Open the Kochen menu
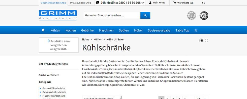The height and width of the screenshot is (99, 247). pyautogui.click(x=71, y=30)
